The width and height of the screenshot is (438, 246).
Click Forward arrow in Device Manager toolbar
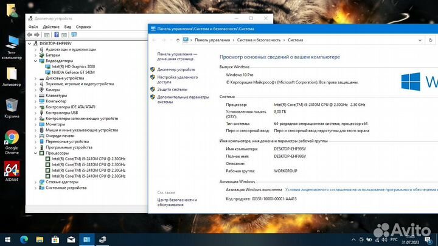click(x=36, y=35)
